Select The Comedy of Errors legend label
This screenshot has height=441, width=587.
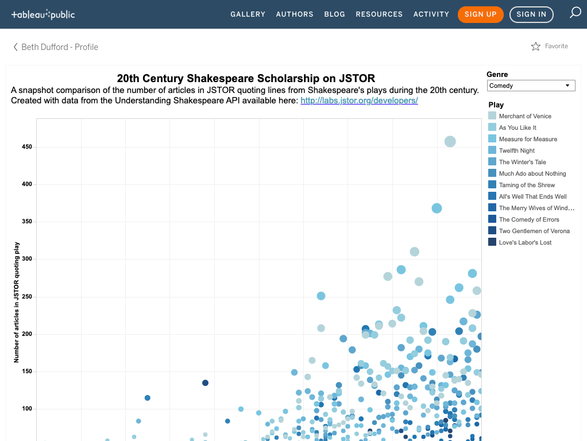(x=529, y=219)
